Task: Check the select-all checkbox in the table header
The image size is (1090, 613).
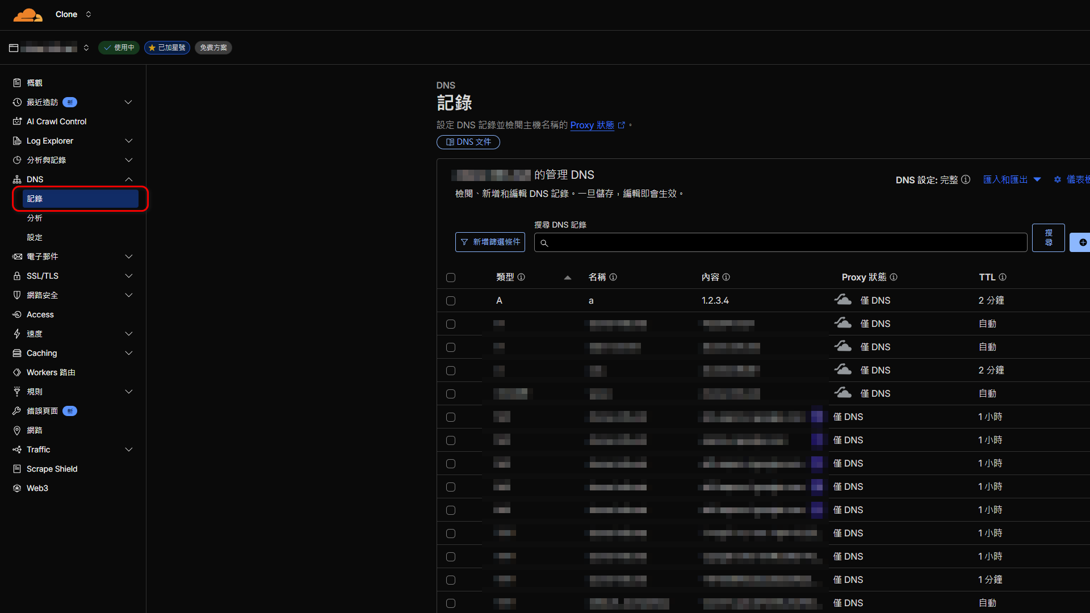Action: (451, 278)
